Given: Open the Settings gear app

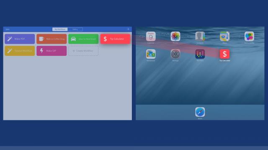Looking at the screenshot, I should pyautogui.click(x=175, y=54).
